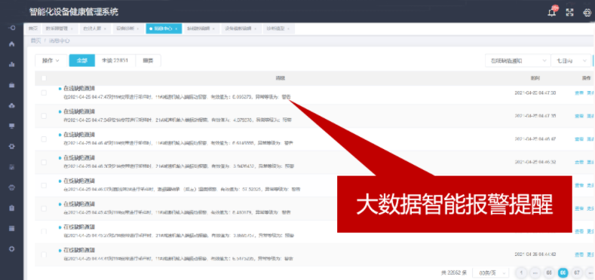Open the bar chart icon in sidebar

12,65
